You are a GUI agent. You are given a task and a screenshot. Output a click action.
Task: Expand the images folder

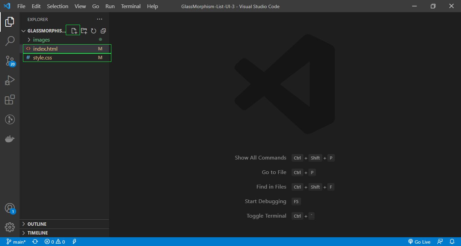pyautogui.click(x=64, y=40)
